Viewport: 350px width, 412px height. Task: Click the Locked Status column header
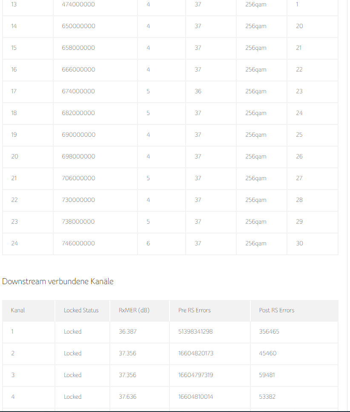[x=82, y=310]
